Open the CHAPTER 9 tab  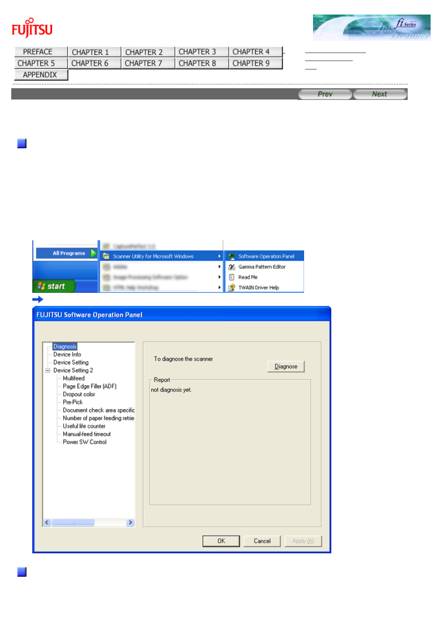(255, 63)
